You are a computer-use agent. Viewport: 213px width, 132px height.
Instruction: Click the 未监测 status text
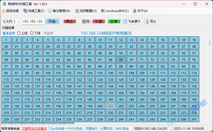(48, 33)
